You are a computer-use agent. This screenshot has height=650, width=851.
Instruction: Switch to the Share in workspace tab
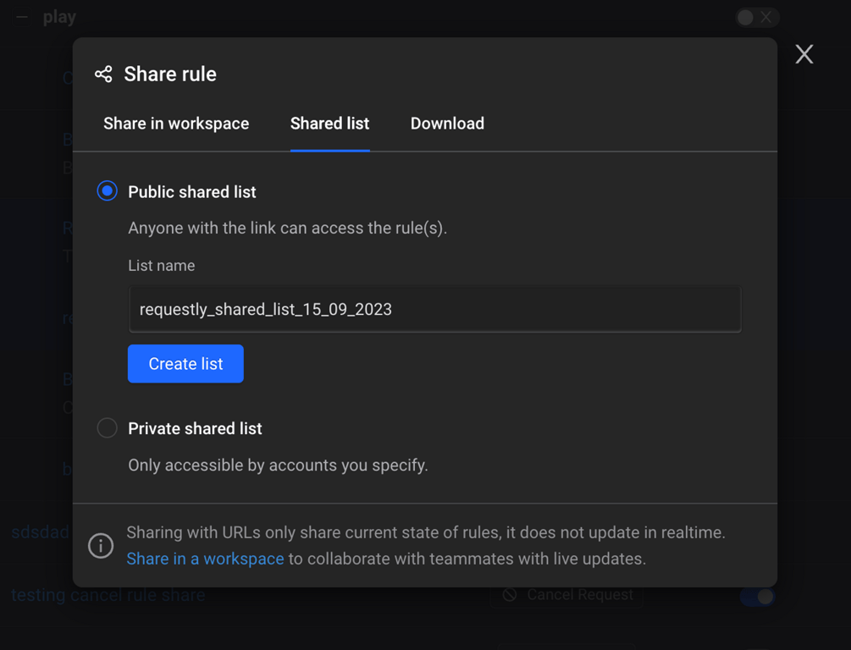[x=176, y=124]
